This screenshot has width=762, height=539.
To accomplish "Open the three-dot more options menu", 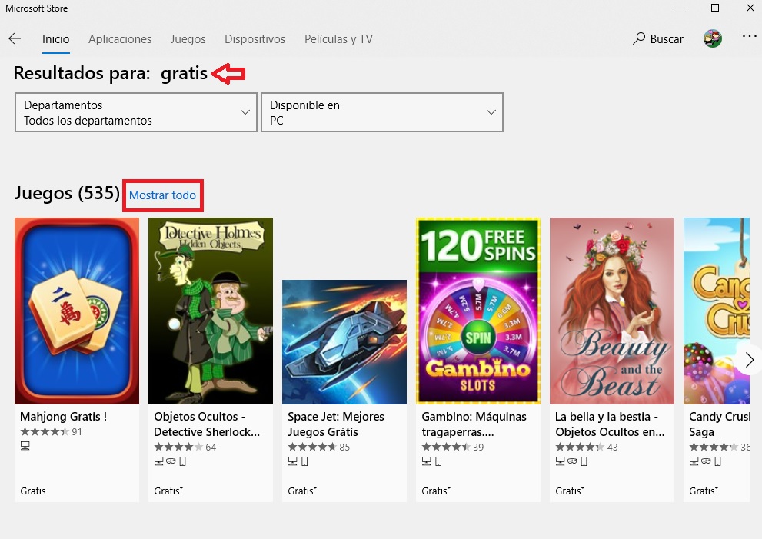I will pos(749,37).
